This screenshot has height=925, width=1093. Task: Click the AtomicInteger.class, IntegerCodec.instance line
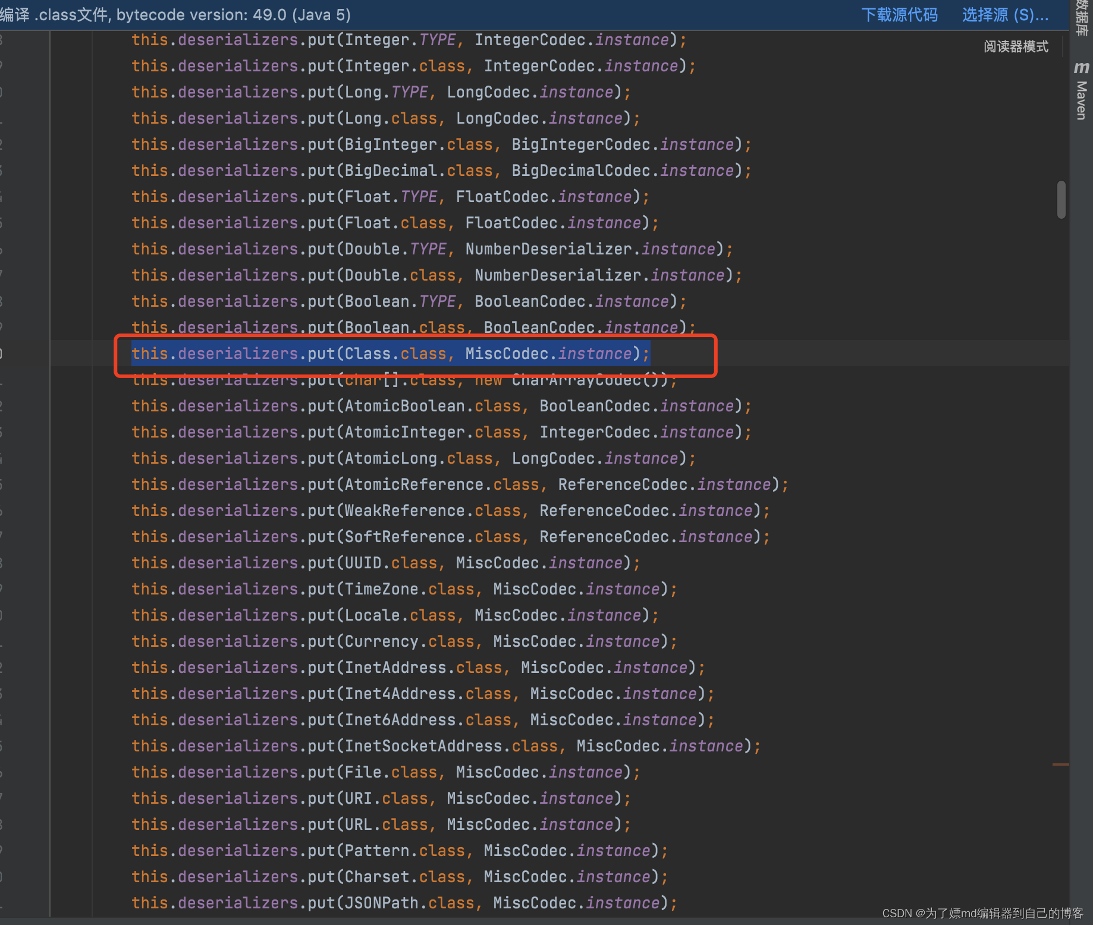[442, 432]
